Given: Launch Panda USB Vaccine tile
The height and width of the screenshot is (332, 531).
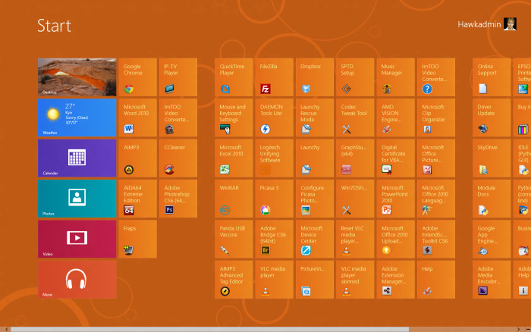Looking at the screenshot, I should click(234, 239).
